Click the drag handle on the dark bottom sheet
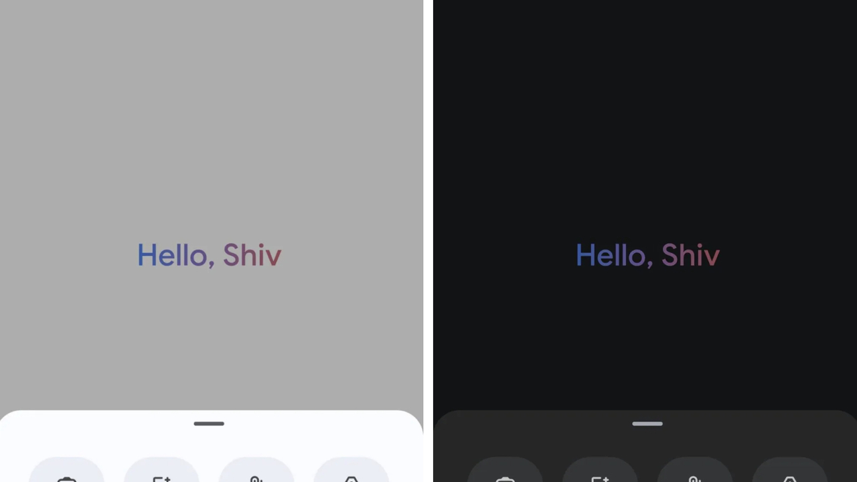The image size is (857, 482). 647,424
